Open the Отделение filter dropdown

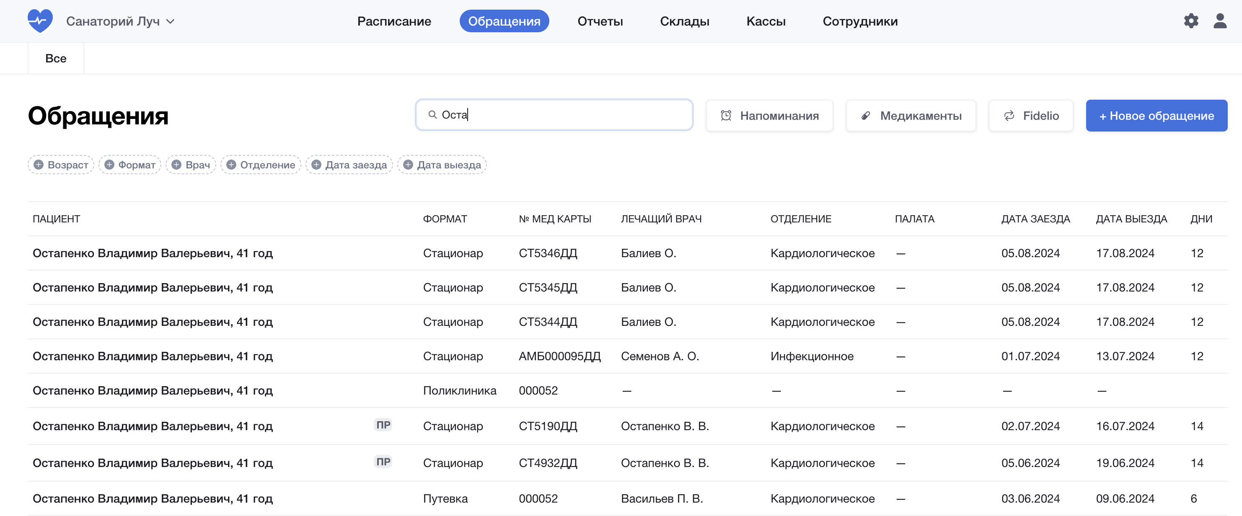(260, 165)
